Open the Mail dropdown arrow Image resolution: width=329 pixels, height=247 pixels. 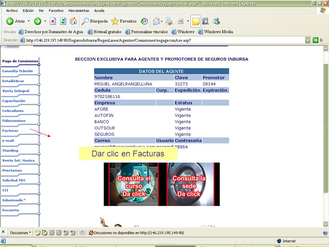click(162, 21)
